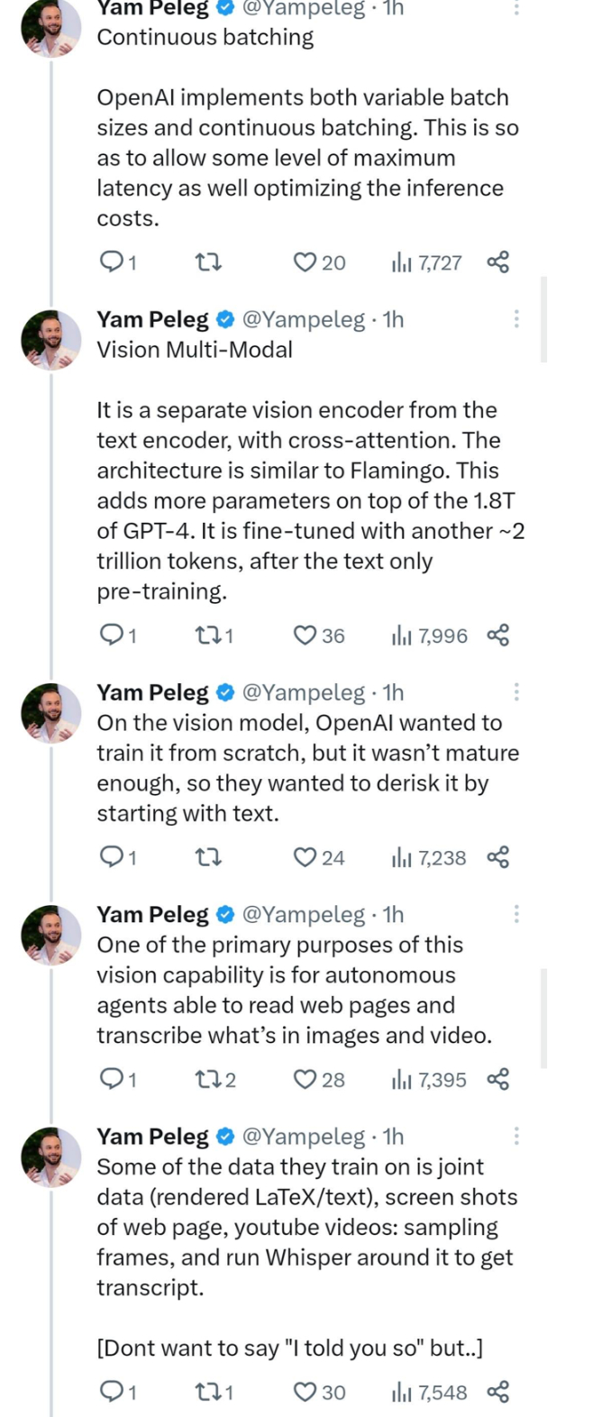This screenshot has height=1417, width=602.
Task: Open Yam Peleg avatar on autonomous agents tweet
Action: pos(51,935)
